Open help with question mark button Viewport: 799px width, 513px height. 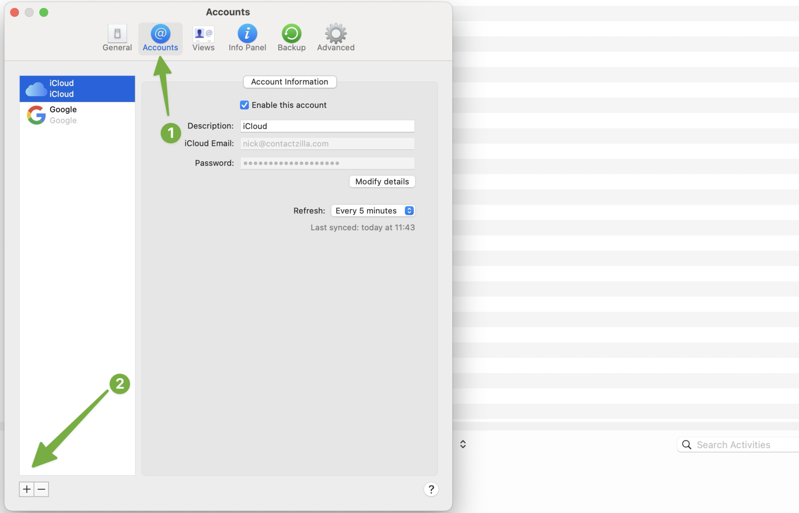coord(431,489)
